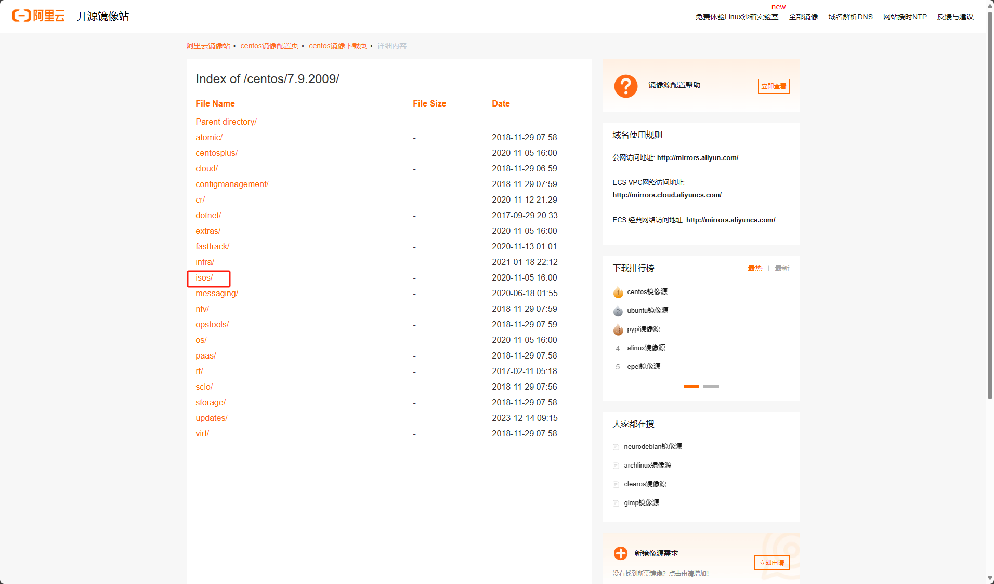Click the orange question mark help icon
Viewport: 994px width, 584px height.
click(626, 86)
